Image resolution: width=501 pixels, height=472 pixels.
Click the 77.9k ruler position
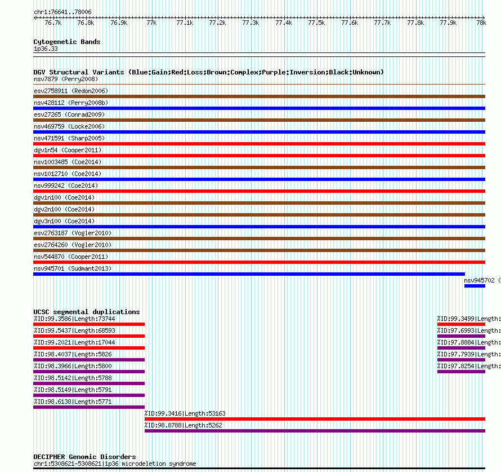point(448,23)
